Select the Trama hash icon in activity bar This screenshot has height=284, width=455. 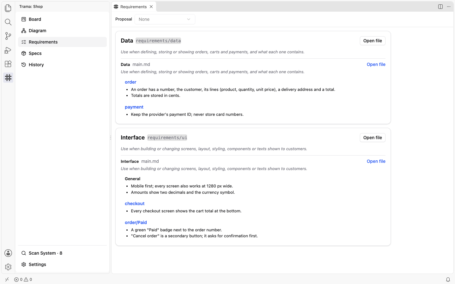8,78
